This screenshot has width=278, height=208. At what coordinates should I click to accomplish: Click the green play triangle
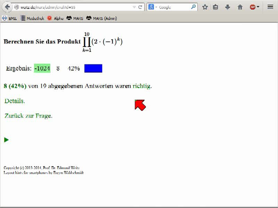point(6,140)
